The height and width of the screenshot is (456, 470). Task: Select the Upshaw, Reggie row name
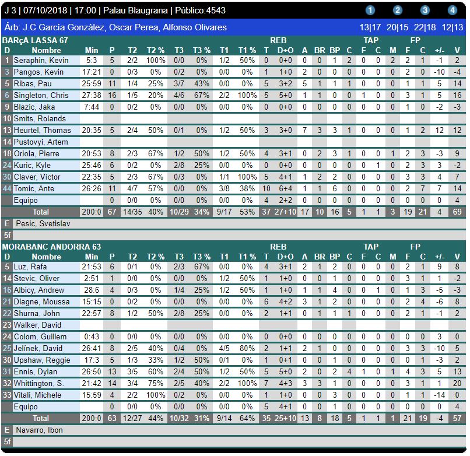42,360
